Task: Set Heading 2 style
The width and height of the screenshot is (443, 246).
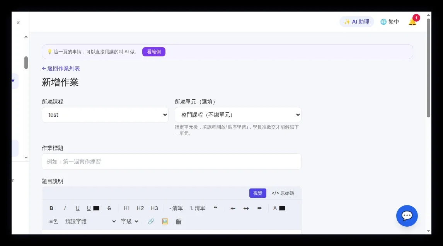Action: (140, 208)
